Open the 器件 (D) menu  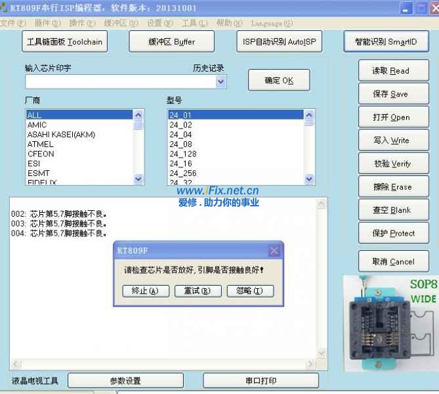(48, 23)
